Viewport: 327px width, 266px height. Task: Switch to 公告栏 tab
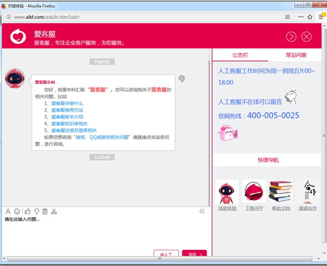pos(240,55)
